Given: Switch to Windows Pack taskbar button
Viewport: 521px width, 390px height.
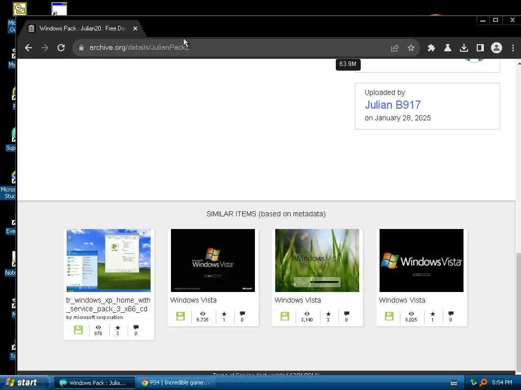Looking at the screenshot, I should tap(94, 383).
